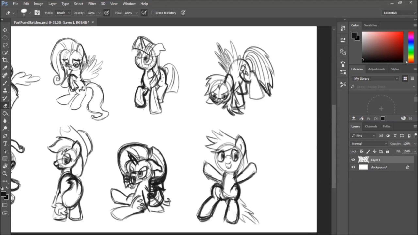Hide the Background layer eye
The height and width of the screenshot is (235, 418).
click(x=353, y=167)
